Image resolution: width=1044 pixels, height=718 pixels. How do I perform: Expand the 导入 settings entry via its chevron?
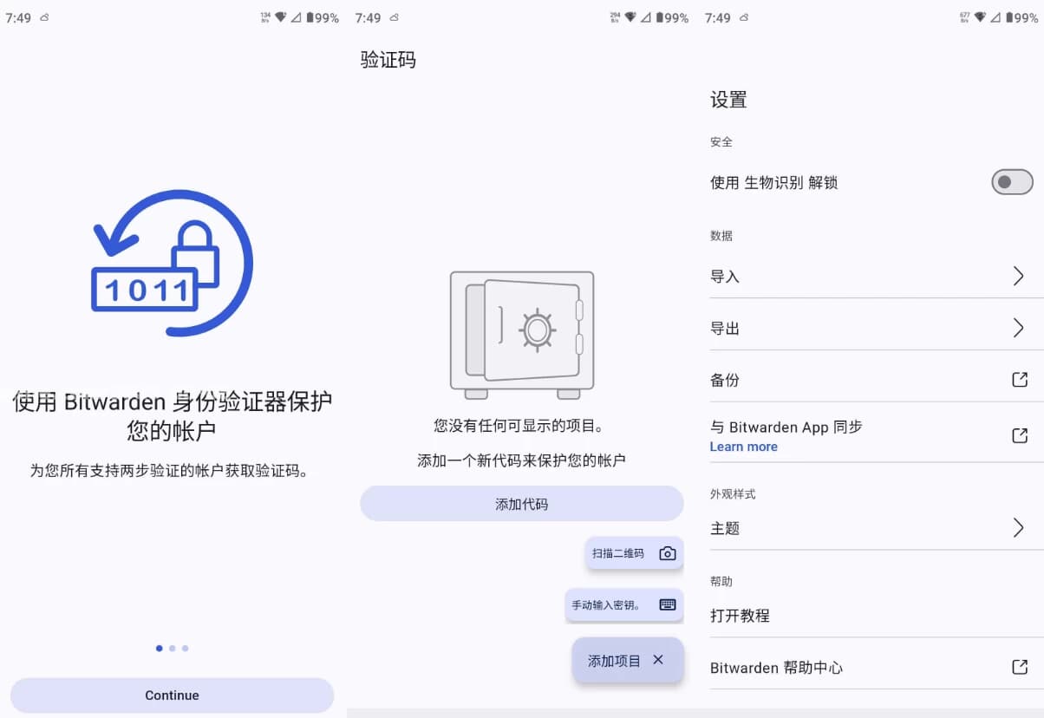tap(1021, 276)
